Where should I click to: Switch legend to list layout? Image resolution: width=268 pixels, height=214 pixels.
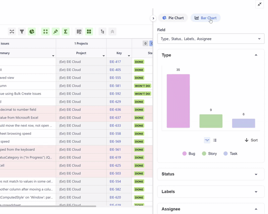point(215,140)
